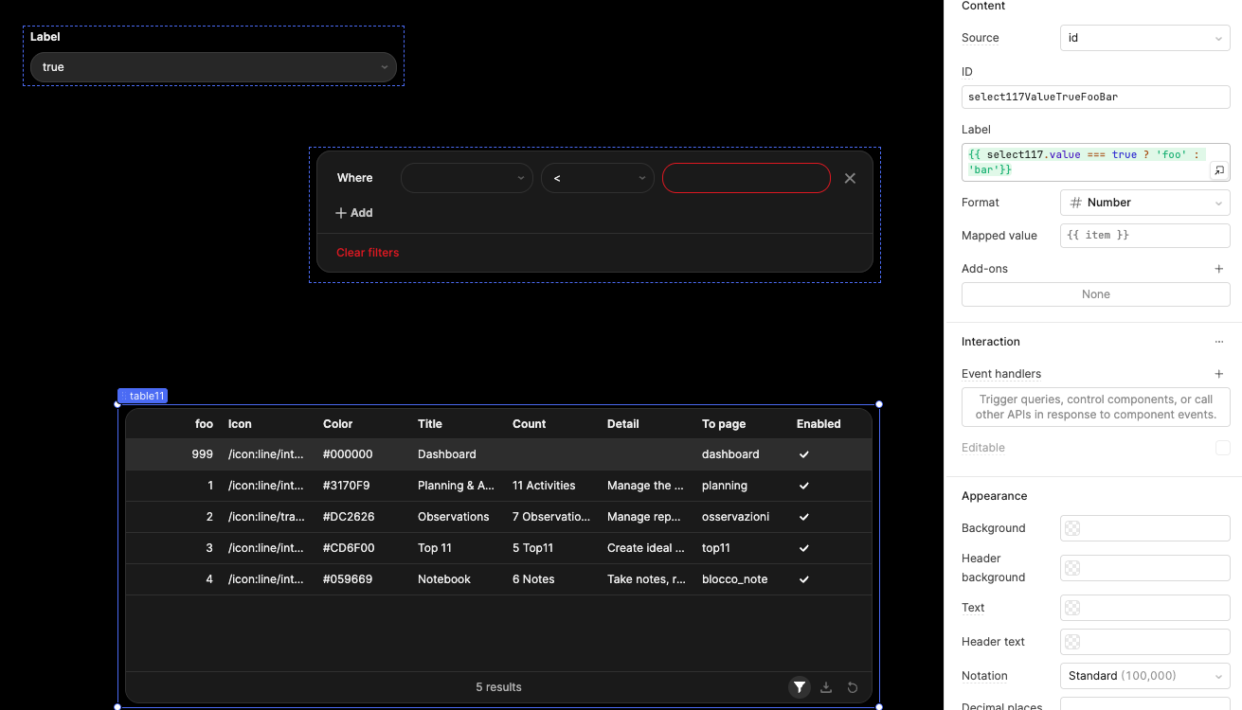
Task: Expand the Notation dropdown set to Standard
Action: coord(1144,676)
